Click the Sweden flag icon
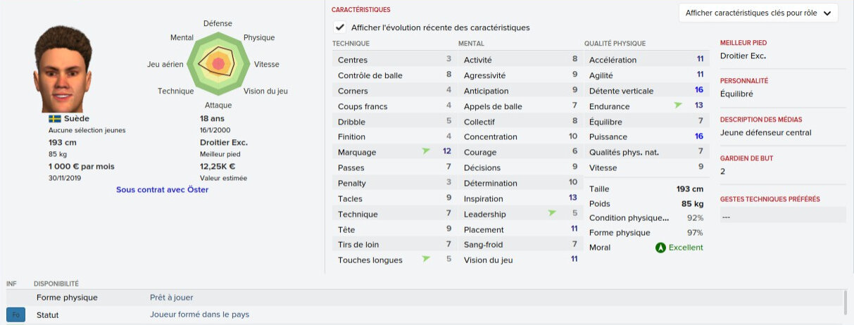Image resolution: width=854 pixels, height=325 pixels. coord(54,119)
